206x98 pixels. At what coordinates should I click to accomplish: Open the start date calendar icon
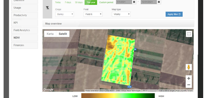[134, 2]
